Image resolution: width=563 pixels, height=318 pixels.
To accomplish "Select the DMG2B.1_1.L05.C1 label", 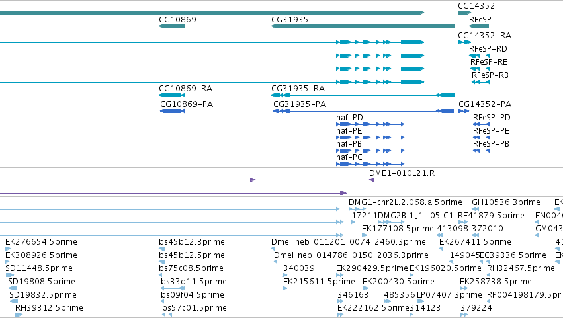I will (415, 216).
